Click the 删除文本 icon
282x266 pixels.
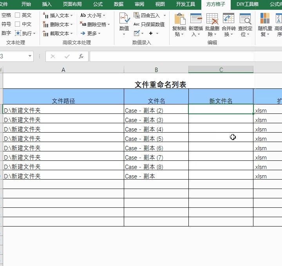click(45, 24)
